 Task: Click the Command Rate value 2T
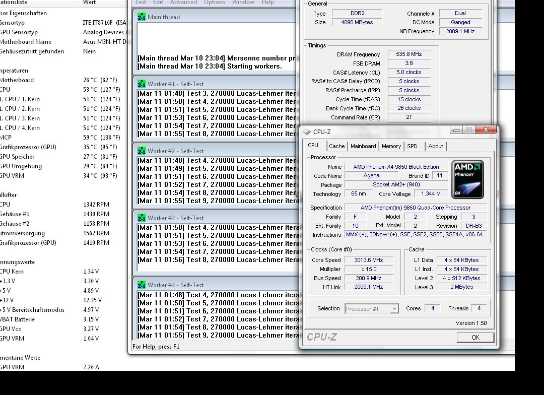click(409, 117)
